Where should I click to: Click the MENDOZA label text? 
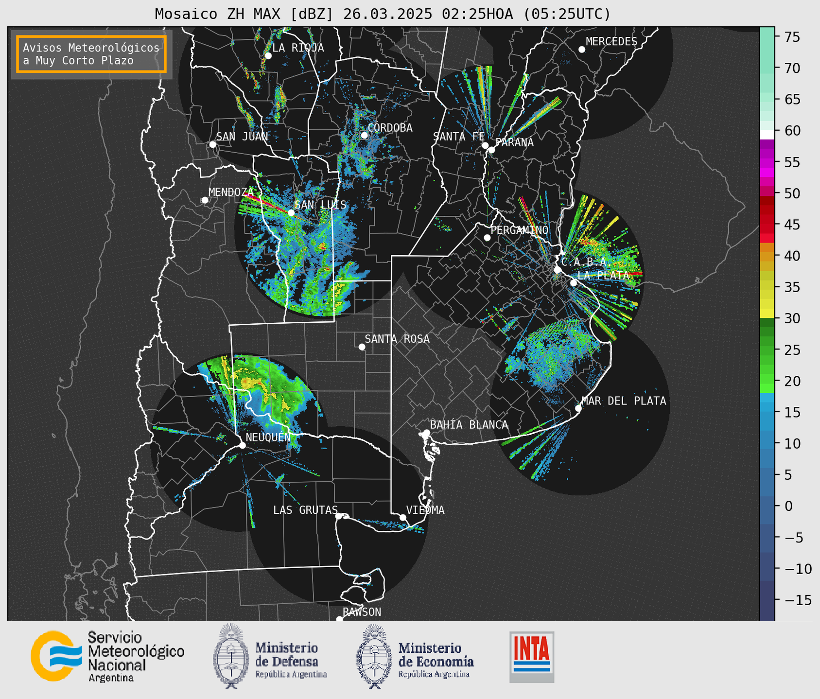click(231, 192)
